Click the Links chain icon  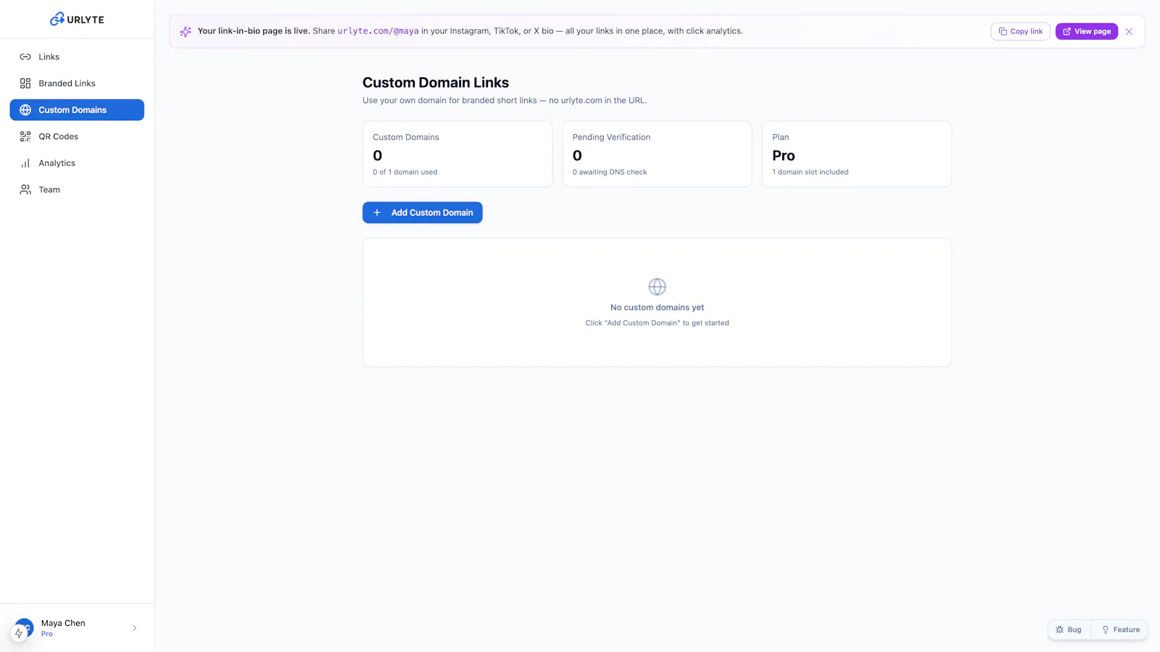(x=25, y=57)
